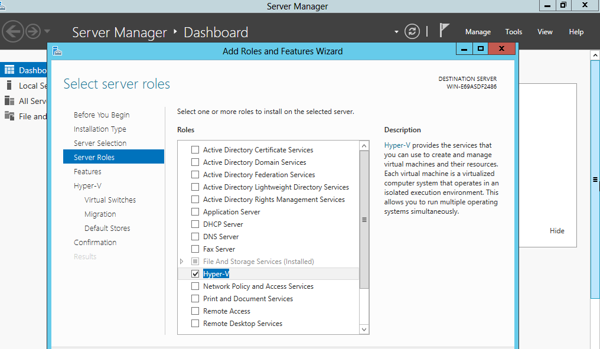Image resolution: width=600 pixels, height=349 pixels.
Task: Open the View menu
Action: 545,32
